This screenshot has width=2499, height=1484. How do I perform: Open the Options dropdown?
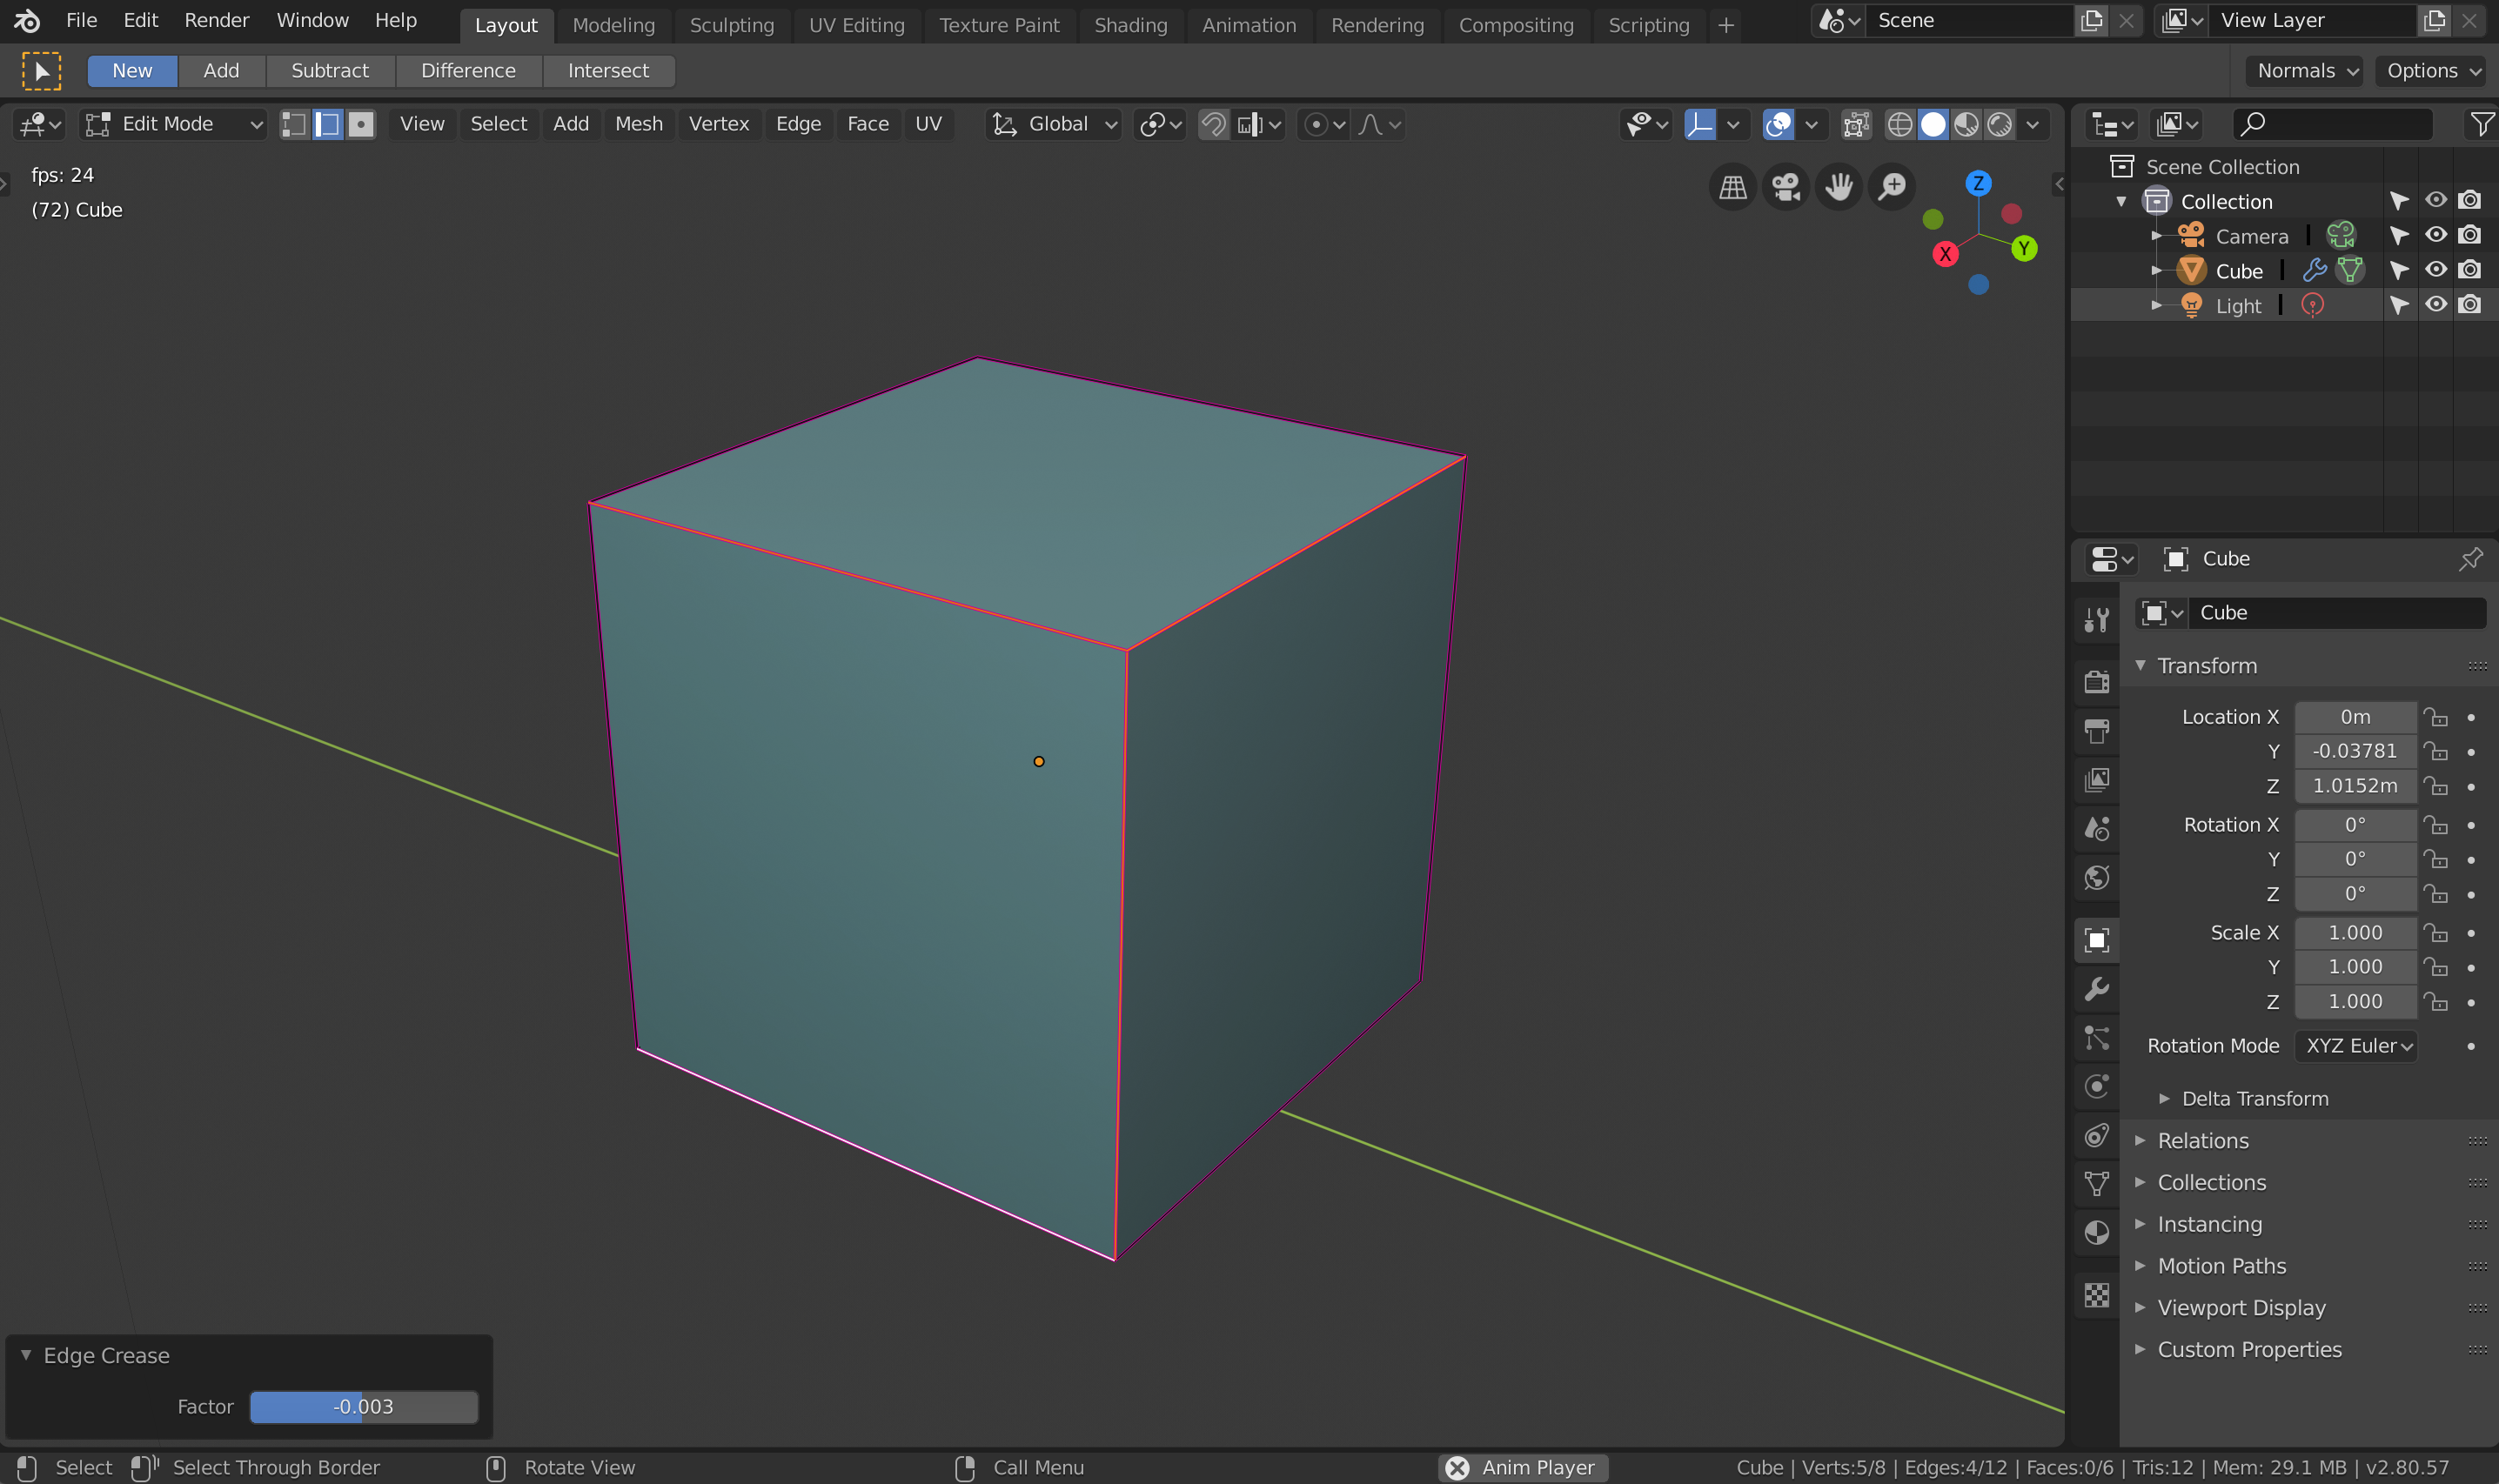[2432, 71]
